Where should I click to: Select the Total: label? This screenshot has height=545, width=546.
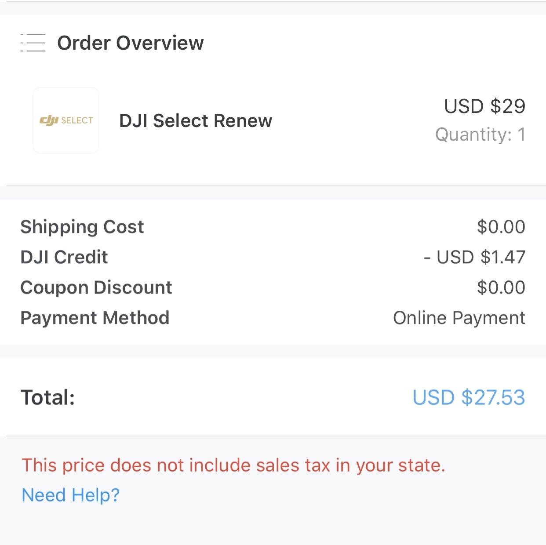pyautogui.click(x=48, y=397)
